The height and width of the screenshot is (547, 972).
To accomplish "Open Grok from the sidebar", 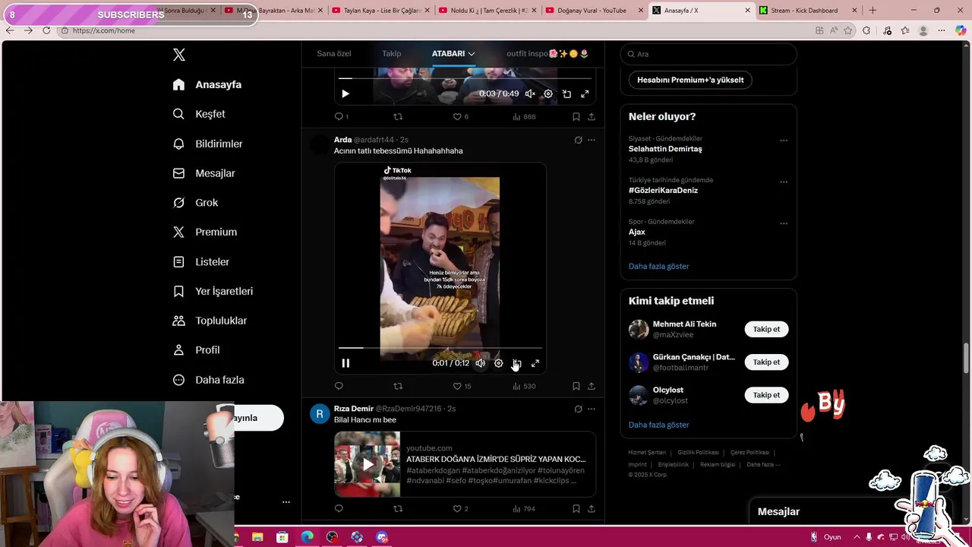I will [x=195, y=203].
